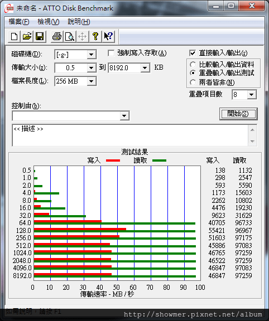The width and height of the screenshot is (269, 321).
Task: Enable the 強制寫入存取 checkbox
Action: tap(111, 53)
